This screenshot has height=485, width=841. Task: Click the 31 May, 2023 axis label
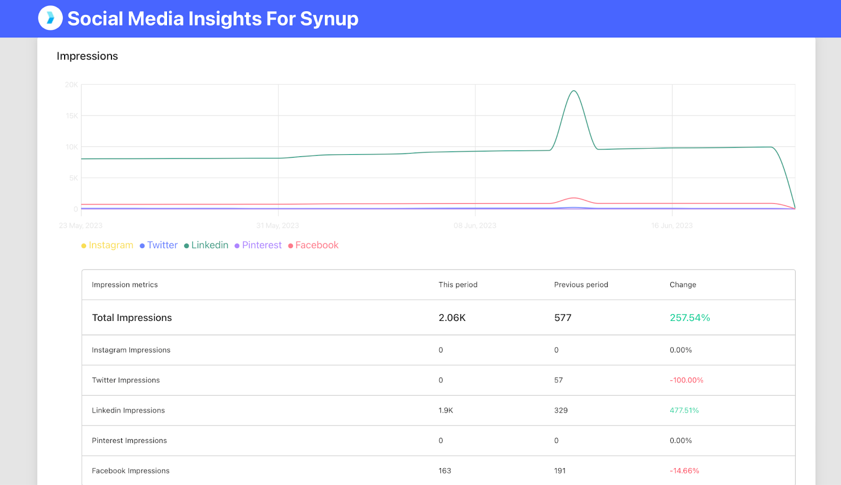278,226
